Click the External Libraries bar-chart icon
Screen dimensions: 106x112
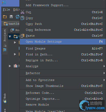click(x=16, y=66)
